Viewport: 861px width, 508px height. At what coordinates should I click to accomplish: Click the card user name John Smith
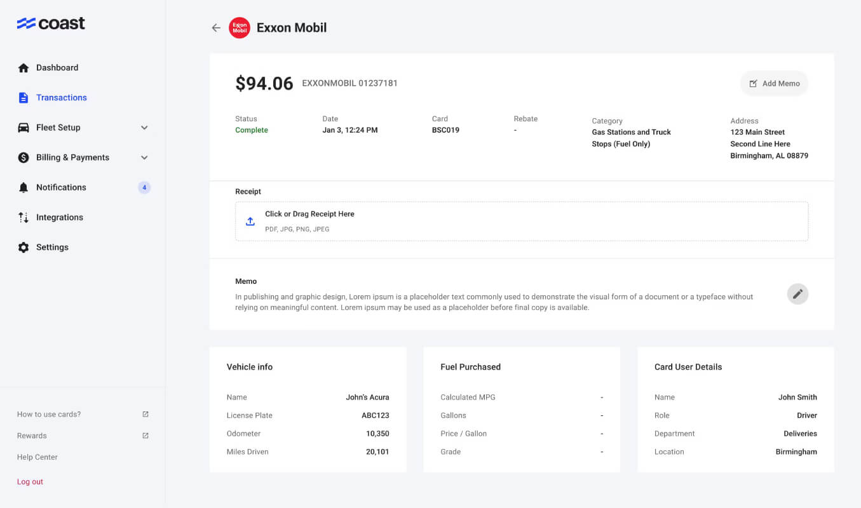797,398
